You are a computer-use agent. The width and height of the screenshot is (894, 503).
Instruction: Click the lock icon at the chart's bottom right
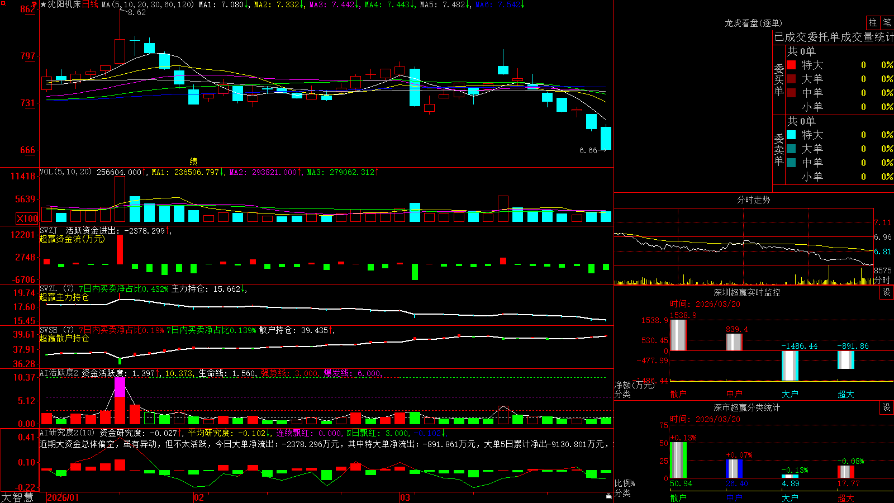click(x=609, y=496)
